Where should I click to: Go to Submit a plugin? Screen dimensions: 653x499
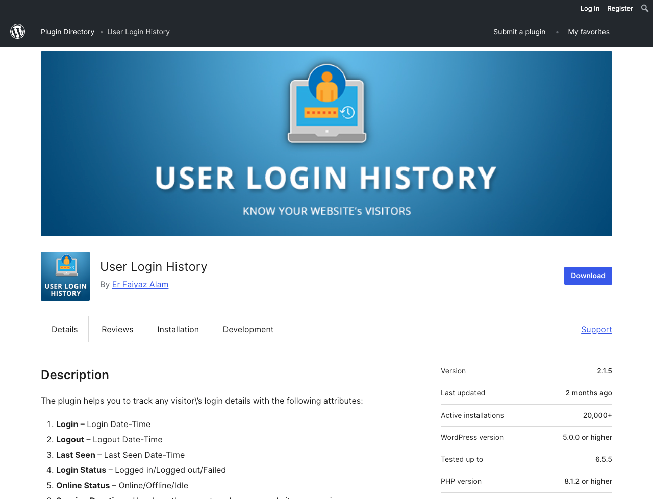tap(519, 32)
